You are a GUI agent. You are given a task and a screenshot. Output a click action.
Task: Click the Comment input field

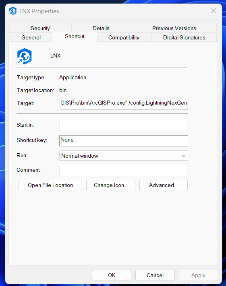(124, 171)
